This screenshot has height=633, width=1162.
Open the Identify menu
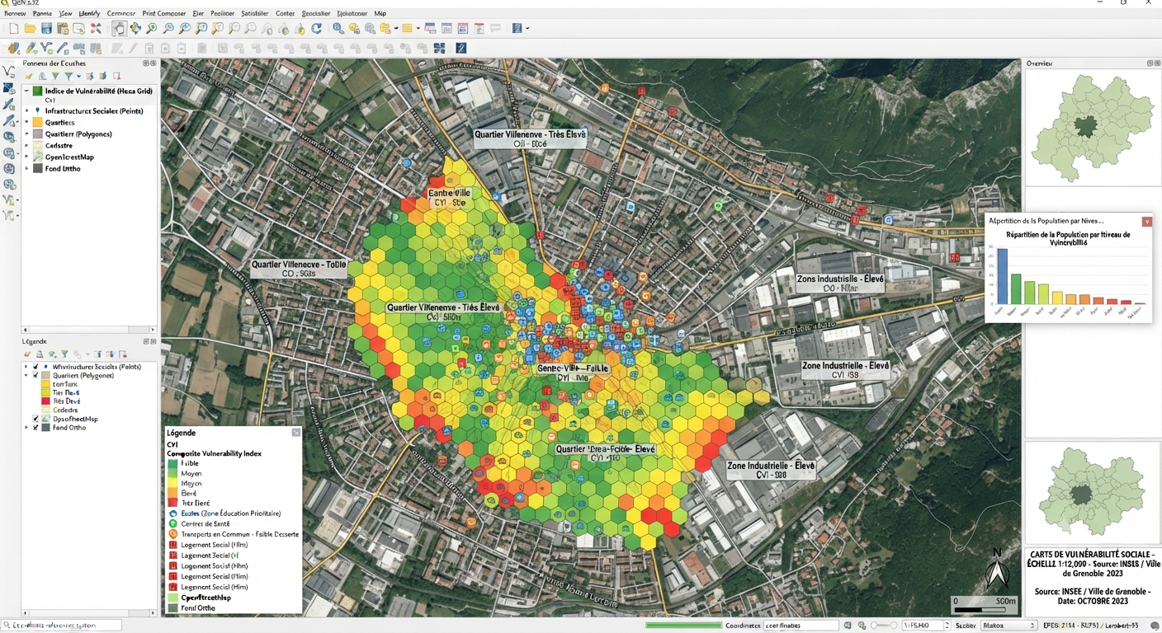[90, 13]
